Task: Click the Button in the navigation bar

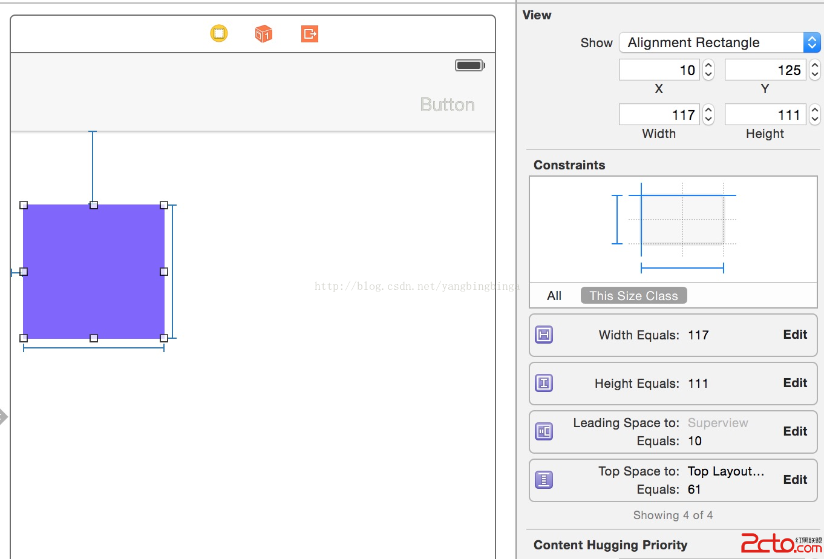Action: coord(447,105)
